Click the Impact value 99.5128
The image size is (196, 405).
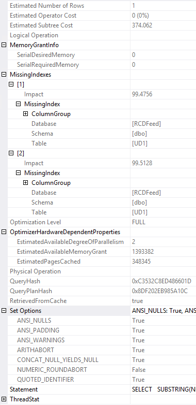(142, 163)
